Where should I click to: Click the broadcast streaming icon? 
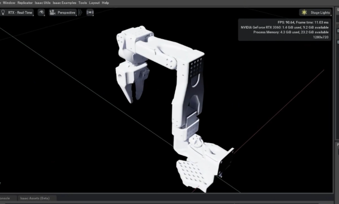click(x=90, y=12)
